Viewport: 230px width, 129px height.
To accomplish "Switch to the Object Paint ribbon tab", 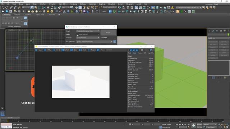I will [x=40, y=15].
